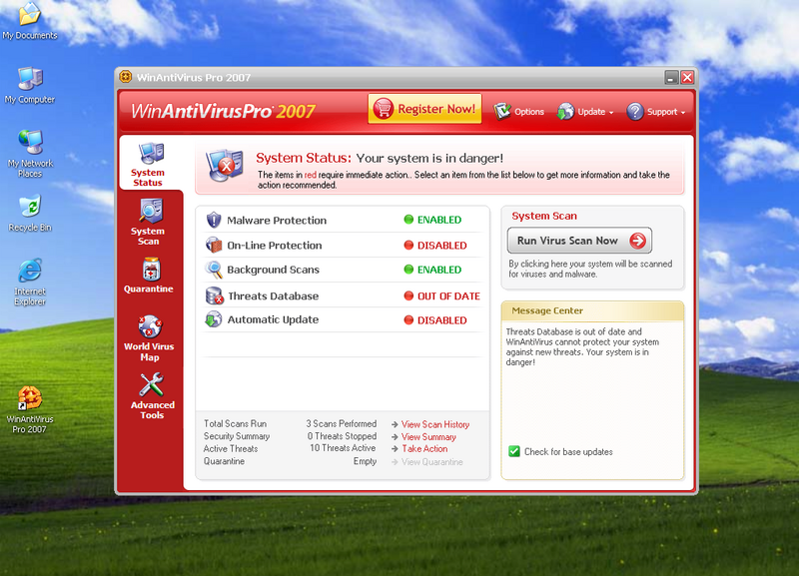Click the '10 Threats Active' text

coord(343,448)
